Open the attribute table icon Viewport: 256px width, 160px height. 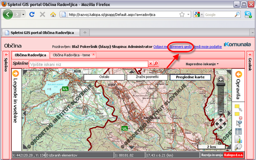(x=238, y=132)
